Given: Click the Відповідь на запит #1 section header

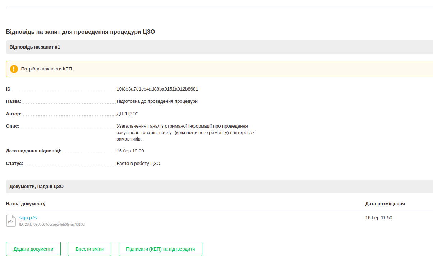Looking at the screenshot, I should click(x=35, y=47).
